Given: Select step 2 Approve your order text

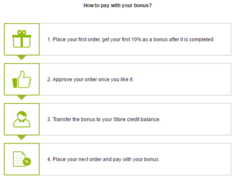Looking at the screenshot, I should pos(90,79).
